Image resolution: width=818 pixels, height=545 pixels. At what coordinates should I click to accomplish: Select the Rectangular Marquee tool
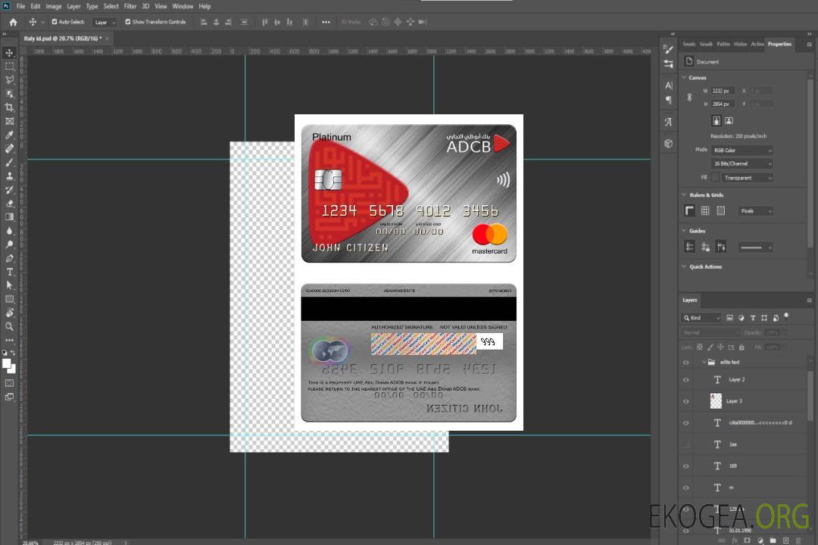point(9,67)
